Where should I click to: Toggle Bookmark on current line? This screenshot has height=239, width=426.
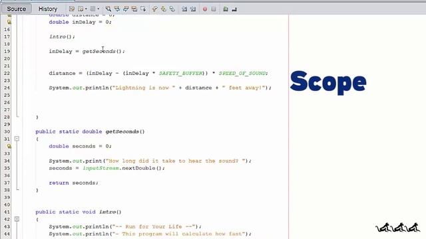pyautogui.click(x=172, y=9)
